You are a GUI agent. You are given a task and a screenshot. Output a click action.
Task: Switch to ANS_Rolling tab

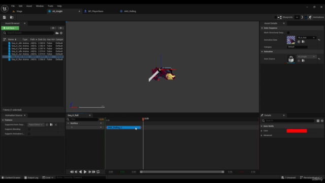pyautogui.click(x=130, y=11)
